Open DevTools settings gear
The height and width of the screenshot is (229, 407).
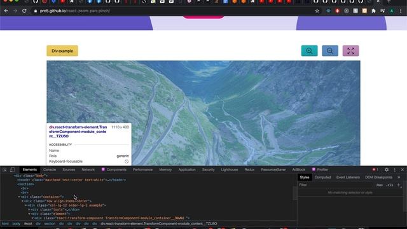click(x=387, y=170)
